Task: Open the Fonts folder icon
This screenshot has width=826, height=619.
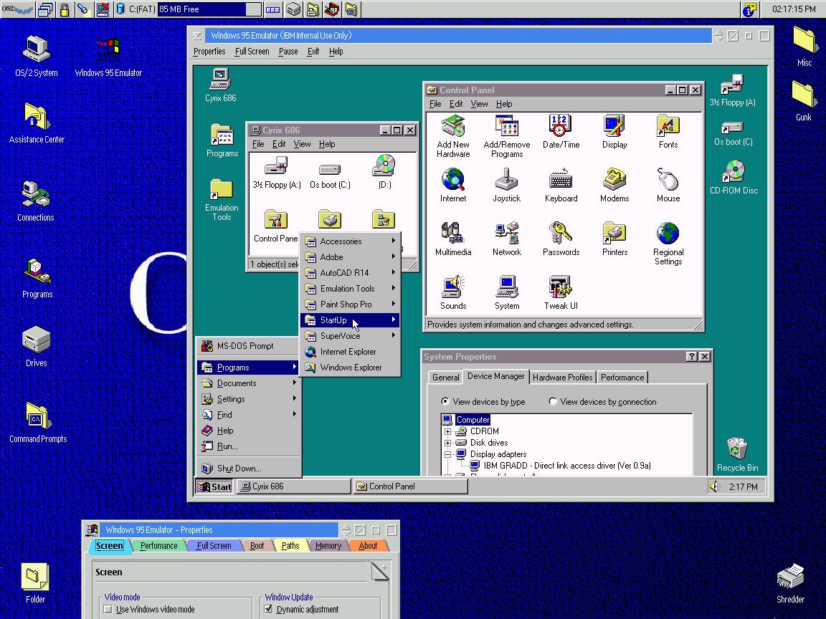Action: coord(668,131)
